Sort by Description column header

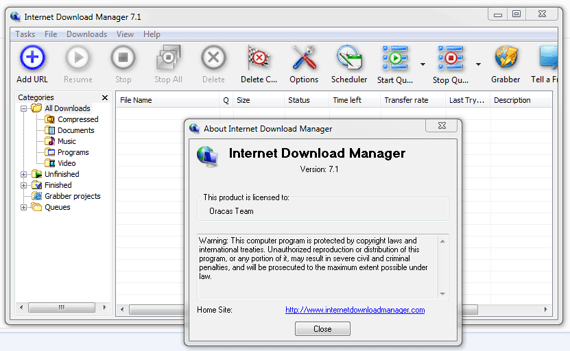pos(521,100)
